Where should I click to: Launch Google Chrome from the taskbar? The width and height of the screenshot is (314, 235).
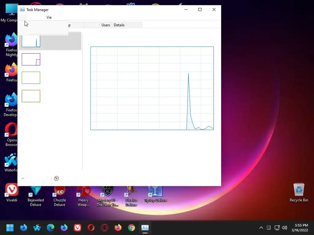tap(132, 228)
